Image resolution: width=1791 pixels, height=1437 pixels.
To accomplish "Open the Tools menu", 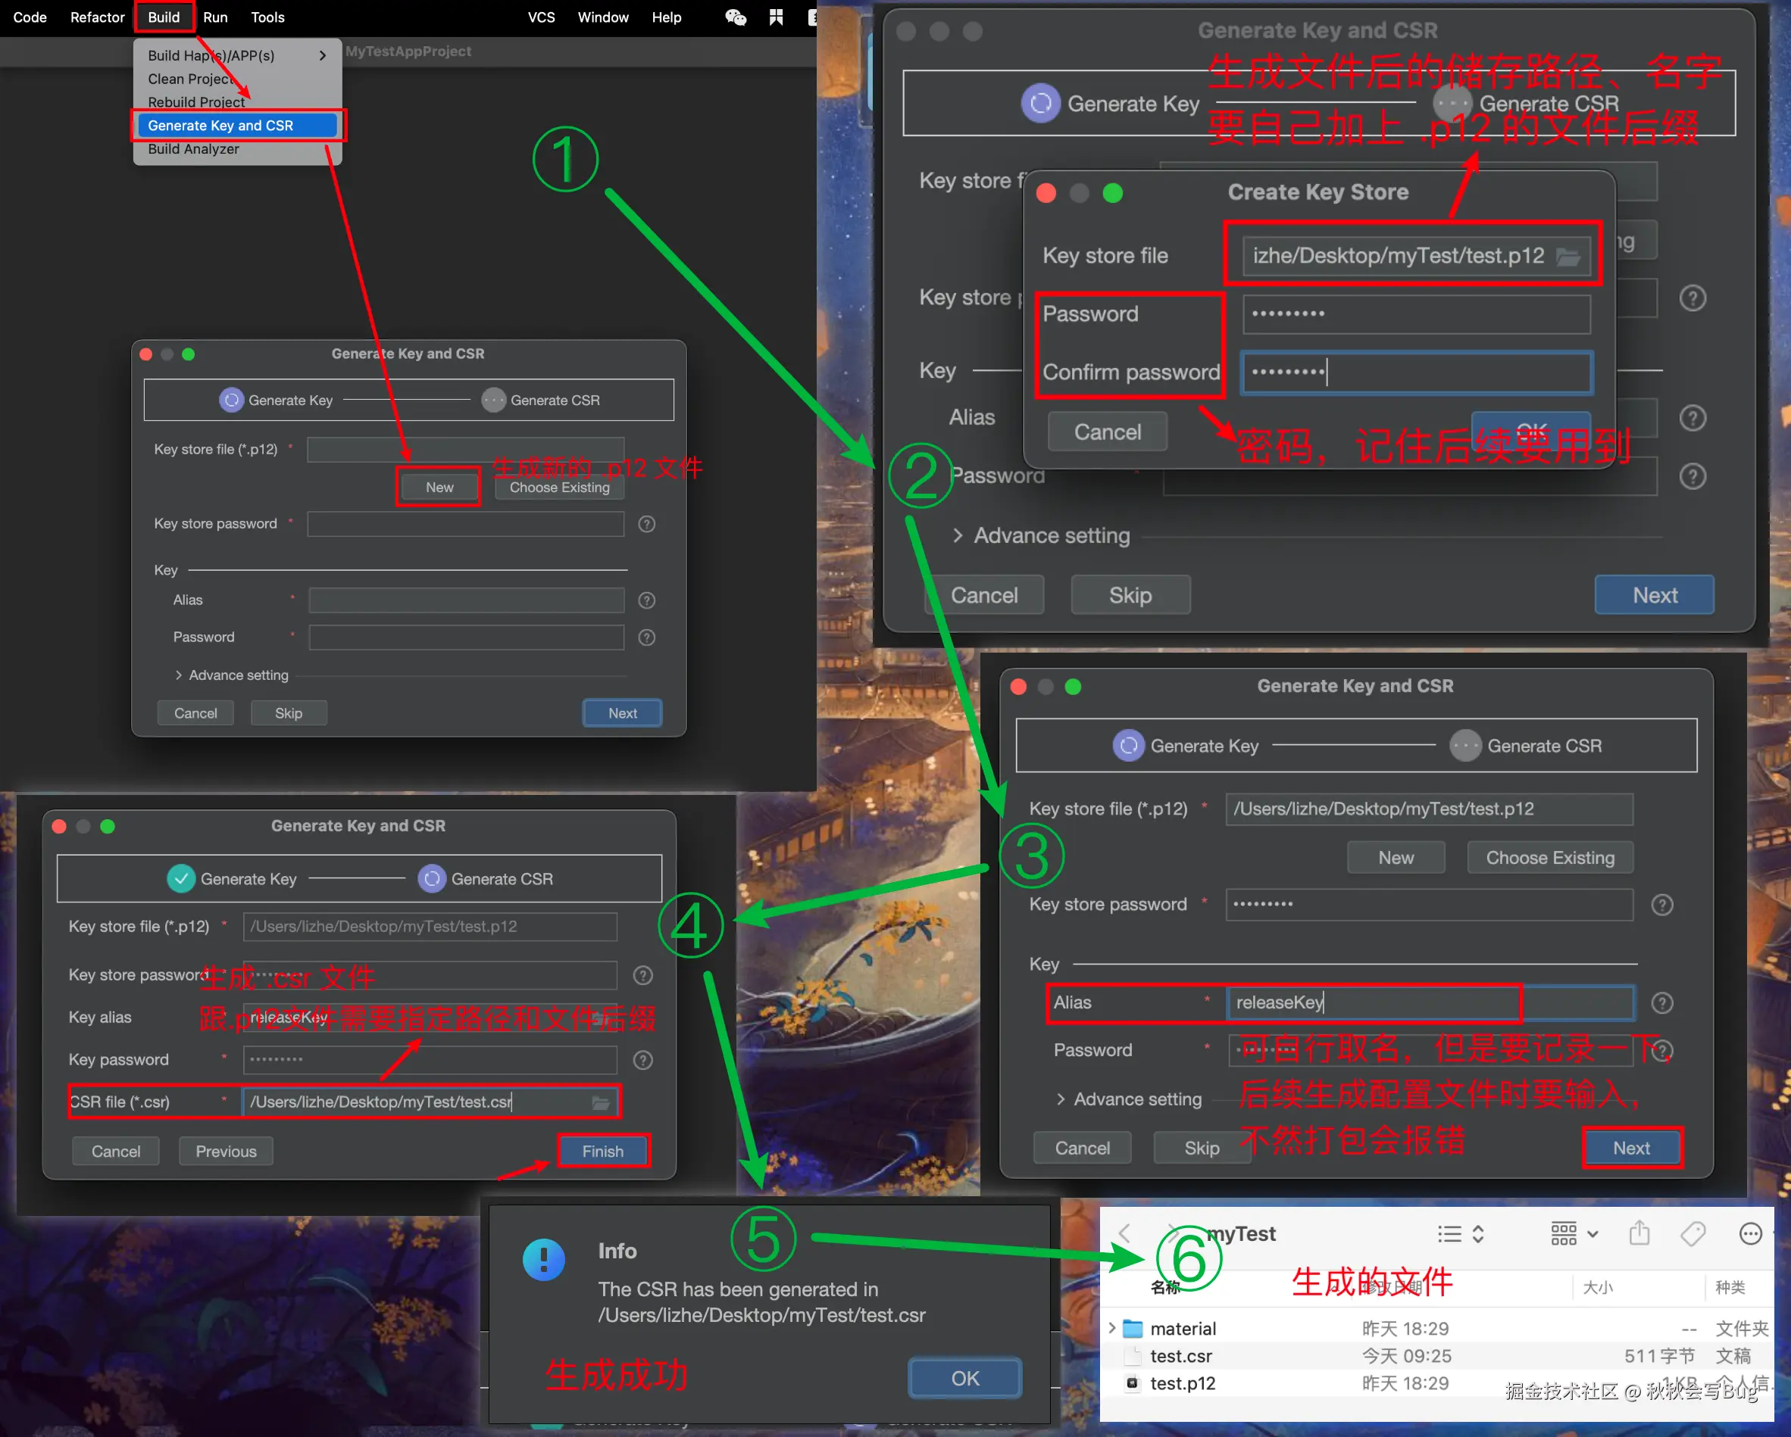I will (x=267, y=17).
